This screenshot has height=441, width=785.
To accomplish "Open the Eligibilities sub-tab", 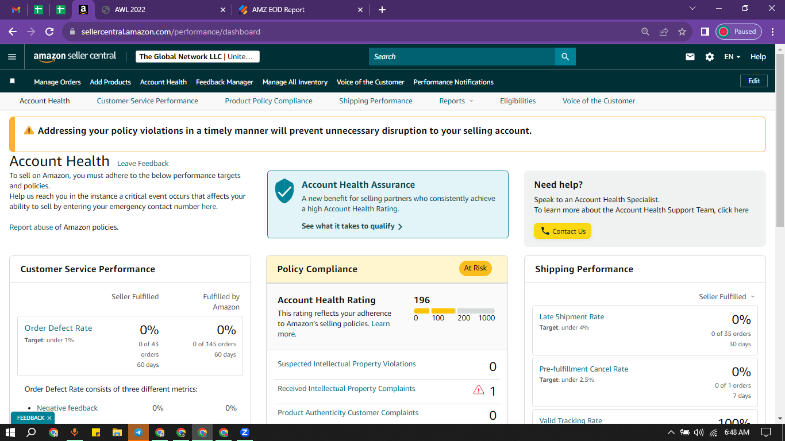I will [x=518, y=101].
